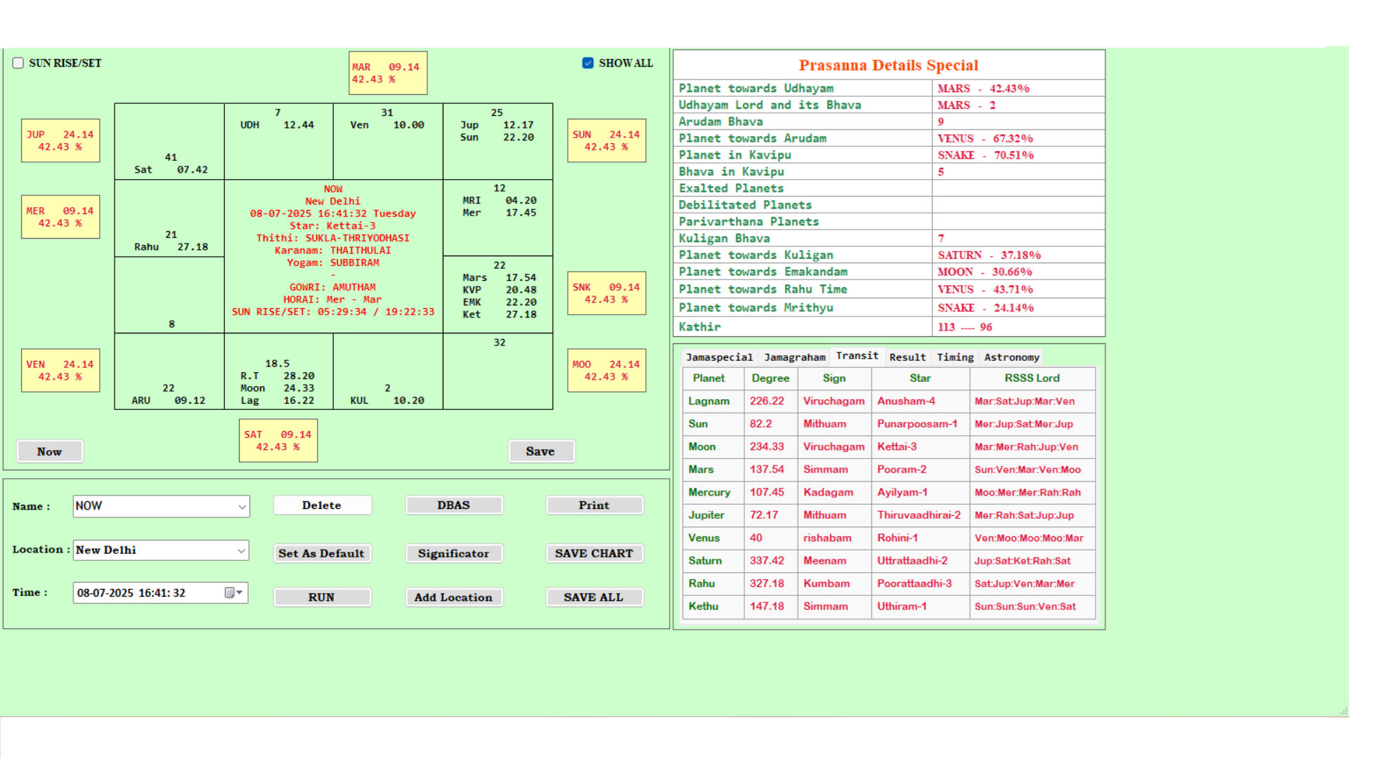Click the Sign column header
The height and width of the screenshot is (761, 1383).
tap(834, 378)
